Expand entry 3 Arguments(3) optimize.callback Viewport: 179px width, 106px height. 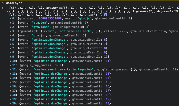(10, 31)
